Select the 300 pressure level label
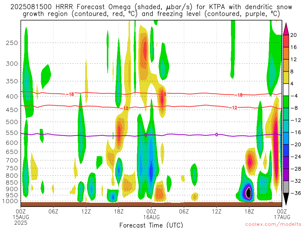The width and height of the screenshot is (304, 228). pyautogui.click(x=12, y=64)
